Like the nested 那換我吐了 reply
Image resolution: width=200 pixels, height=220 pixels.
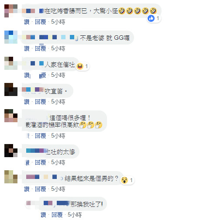coord(43,215)
